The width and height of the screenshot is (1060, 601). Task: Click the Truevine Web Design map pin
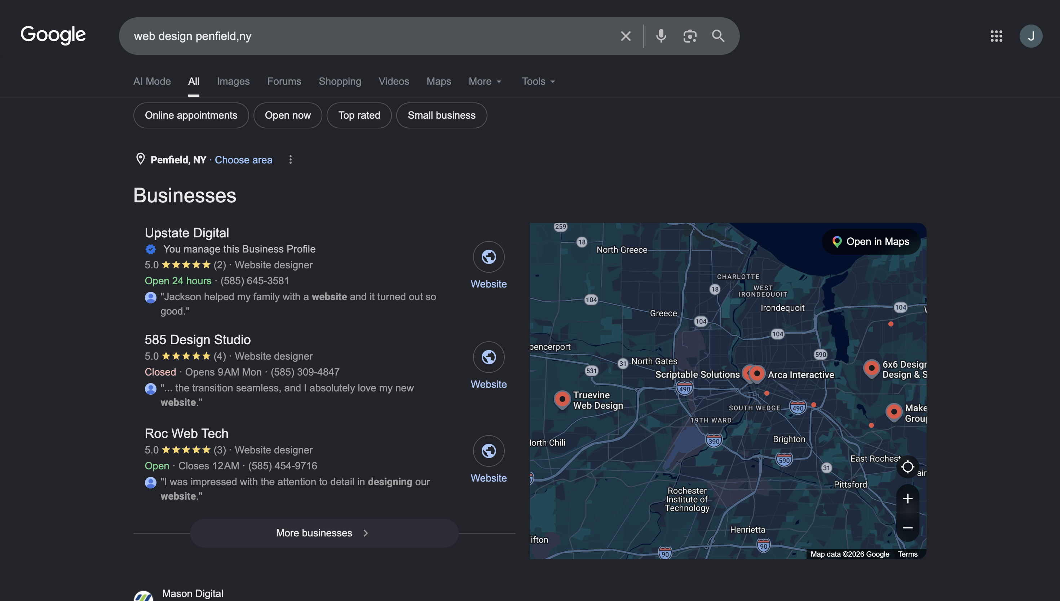click(x=562, y=400)
